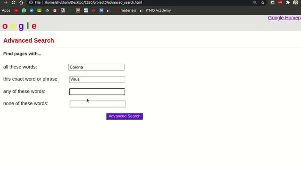The height and width of the screenshot is (169, 301).
Task: Go forward in browser history
Action: (6, 2)
